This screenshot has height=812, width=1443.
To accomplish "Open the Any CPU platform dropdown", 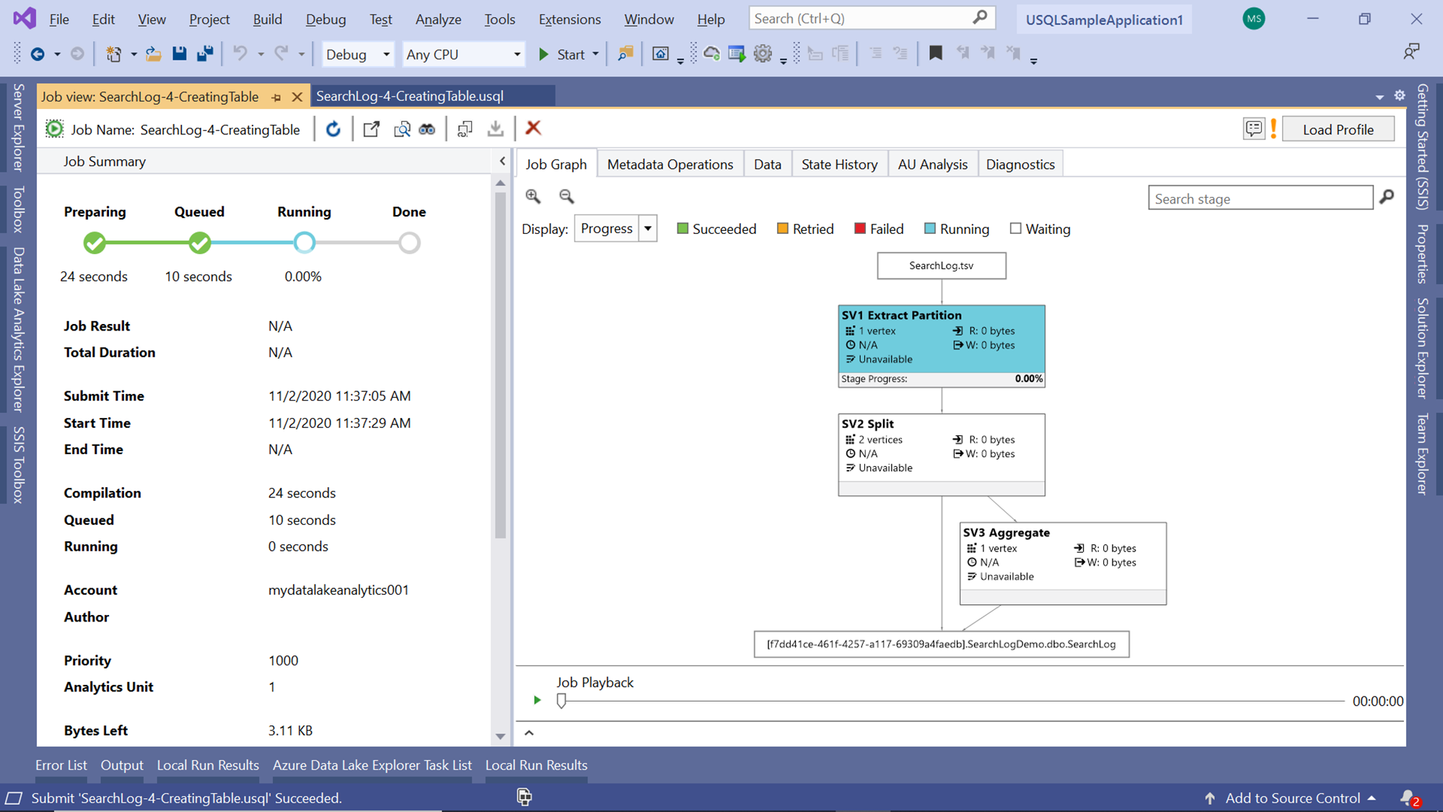I will click(517, 54).
